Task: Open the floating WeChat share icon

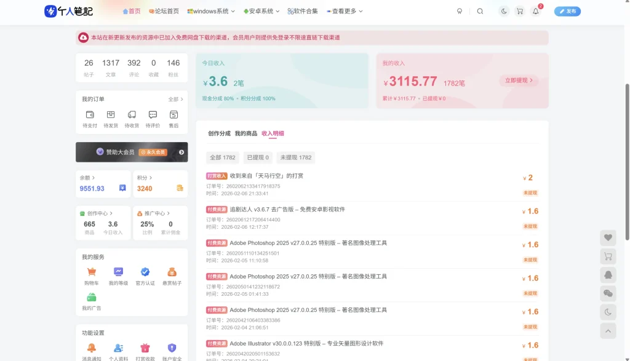Action: (x=608, y=294)
